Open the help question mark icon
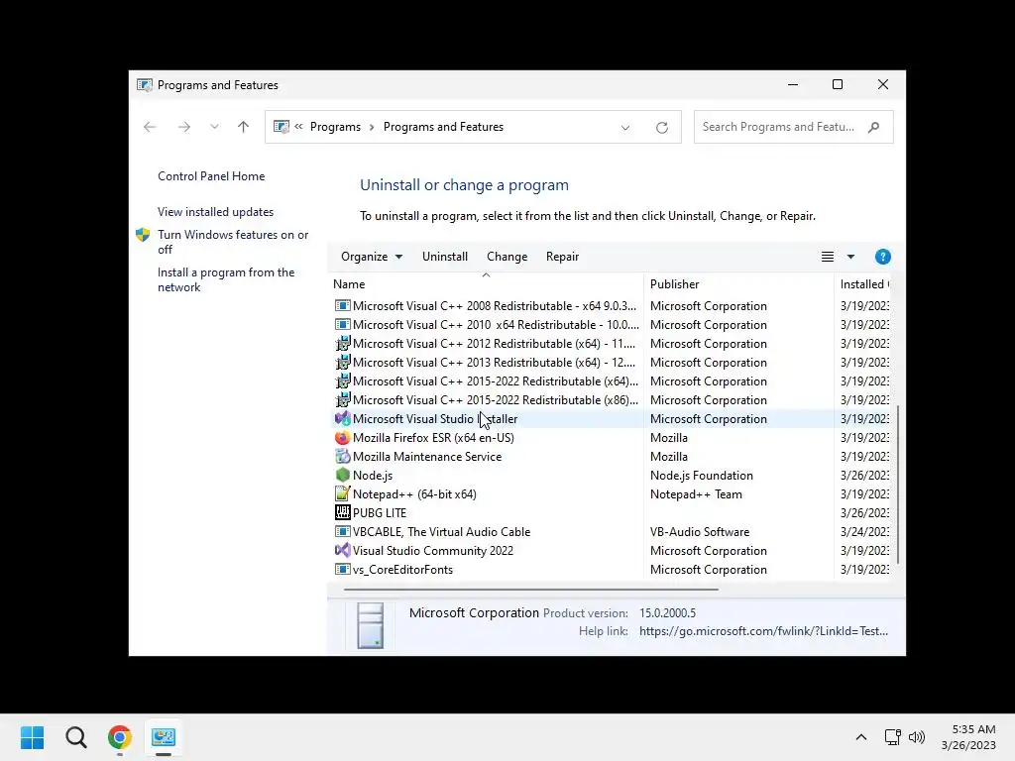Screen dimensions: 1015x761 click(883, 257)
